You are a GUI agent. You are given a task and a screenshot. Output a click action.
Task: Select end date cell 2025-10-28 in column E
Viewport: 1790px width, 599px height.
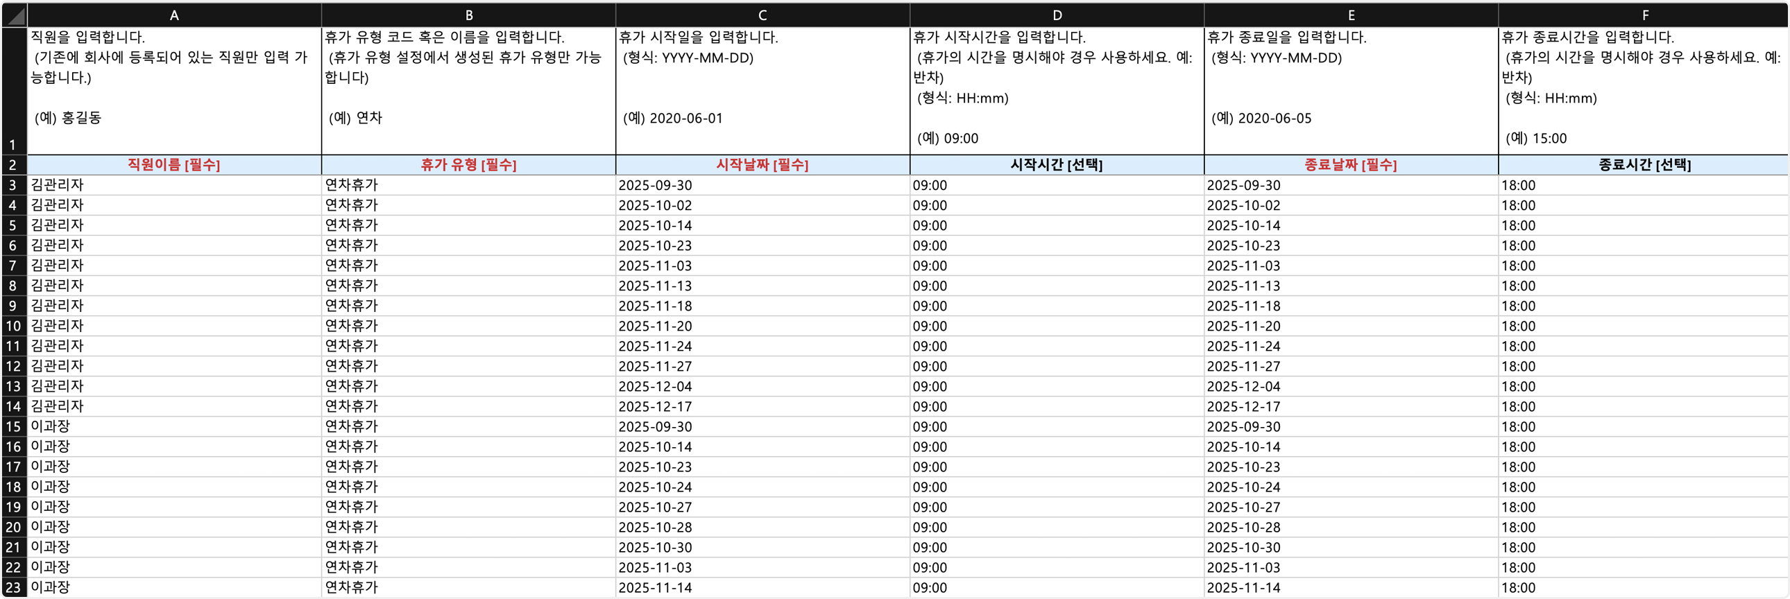(x=1350, y=528)
